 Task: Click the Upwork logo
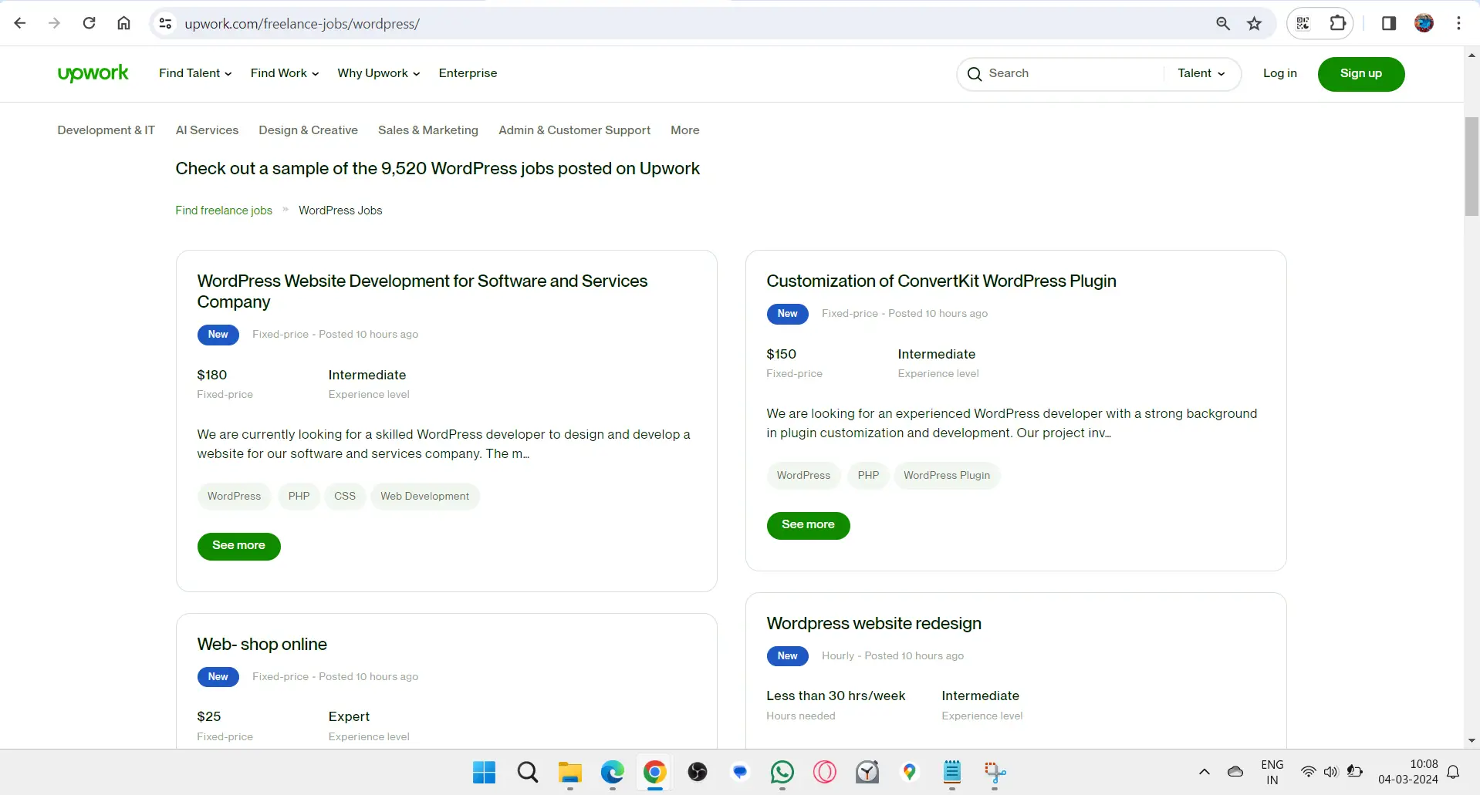93,73
